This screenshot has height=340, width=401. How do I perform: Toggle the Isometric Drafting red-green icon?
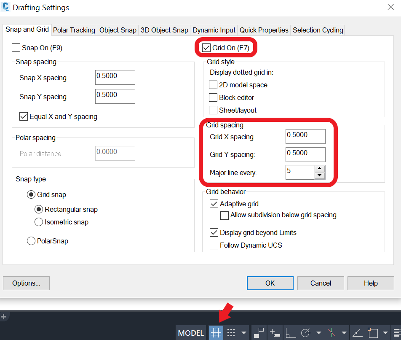[331, 332]
